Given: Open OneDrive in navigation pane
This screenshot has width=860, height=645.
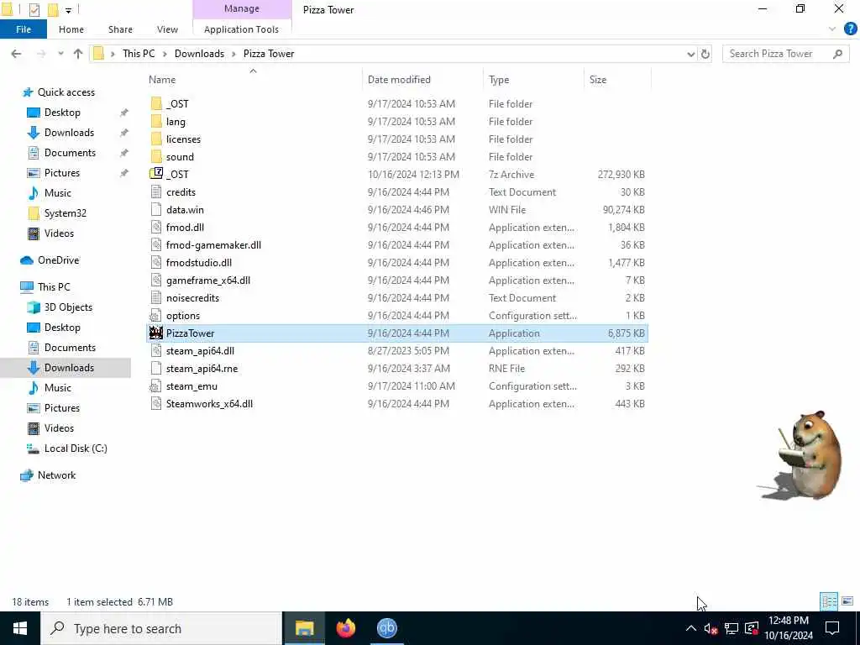Looking at the screenshot, I should click(x=58, y=260).
